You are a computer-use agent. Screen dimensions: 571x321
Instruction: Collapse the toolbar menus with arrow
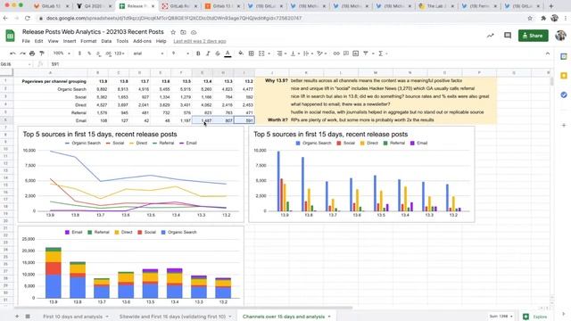pos(548,53)
